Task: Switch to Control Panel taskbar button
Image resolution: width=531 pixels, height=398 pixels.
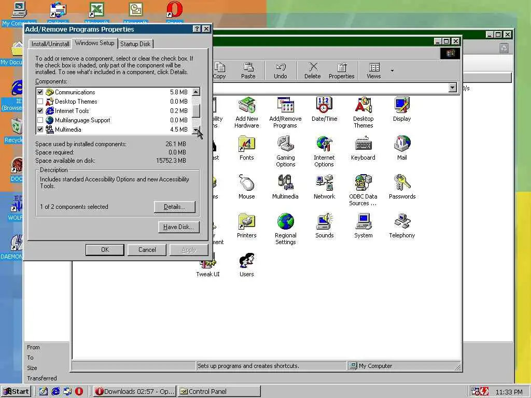Action: coord(219,392)
